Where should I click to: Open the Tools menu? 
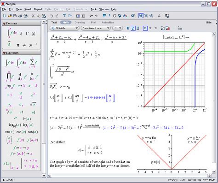pos(93,9)
